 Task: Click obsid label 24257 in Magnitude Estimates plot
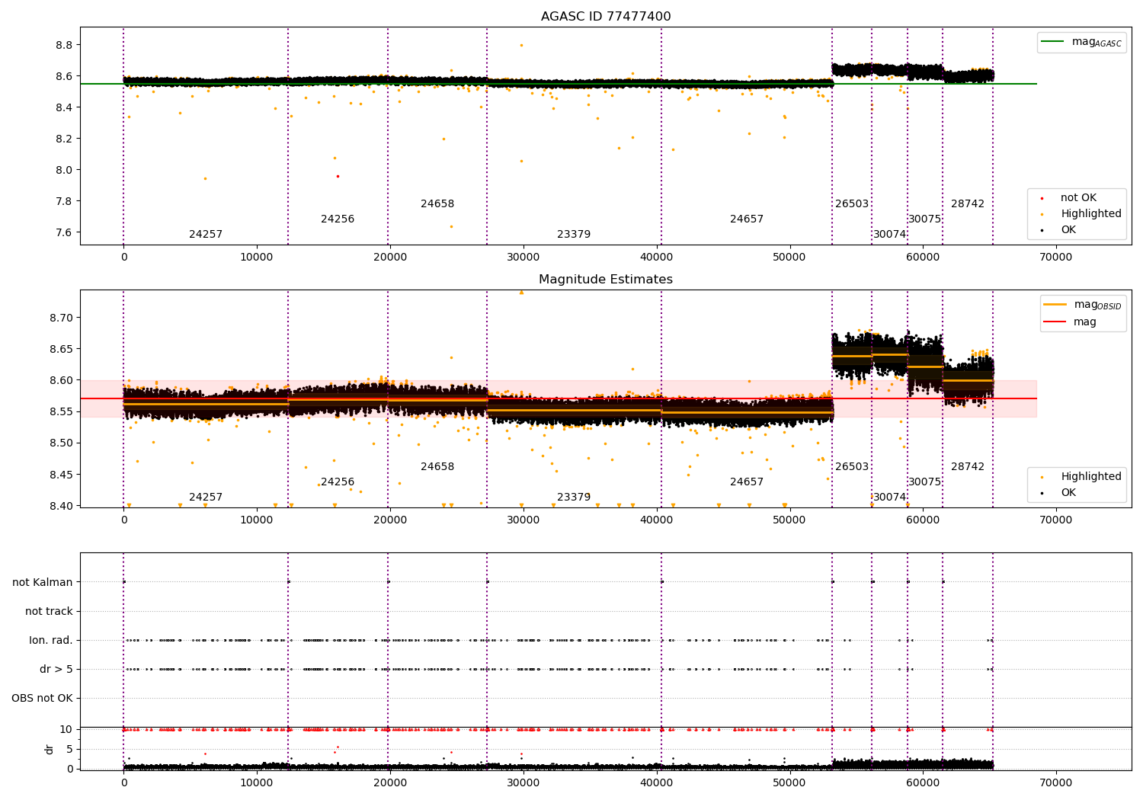coord(206,498)
